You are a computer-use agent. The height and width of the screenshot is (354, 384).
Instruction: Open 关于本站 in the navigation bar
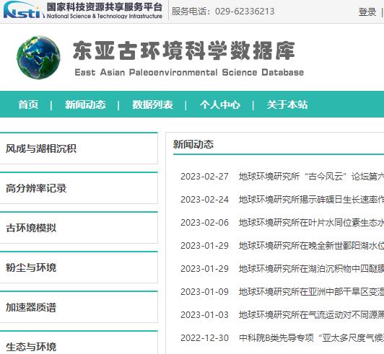[287, 105]
